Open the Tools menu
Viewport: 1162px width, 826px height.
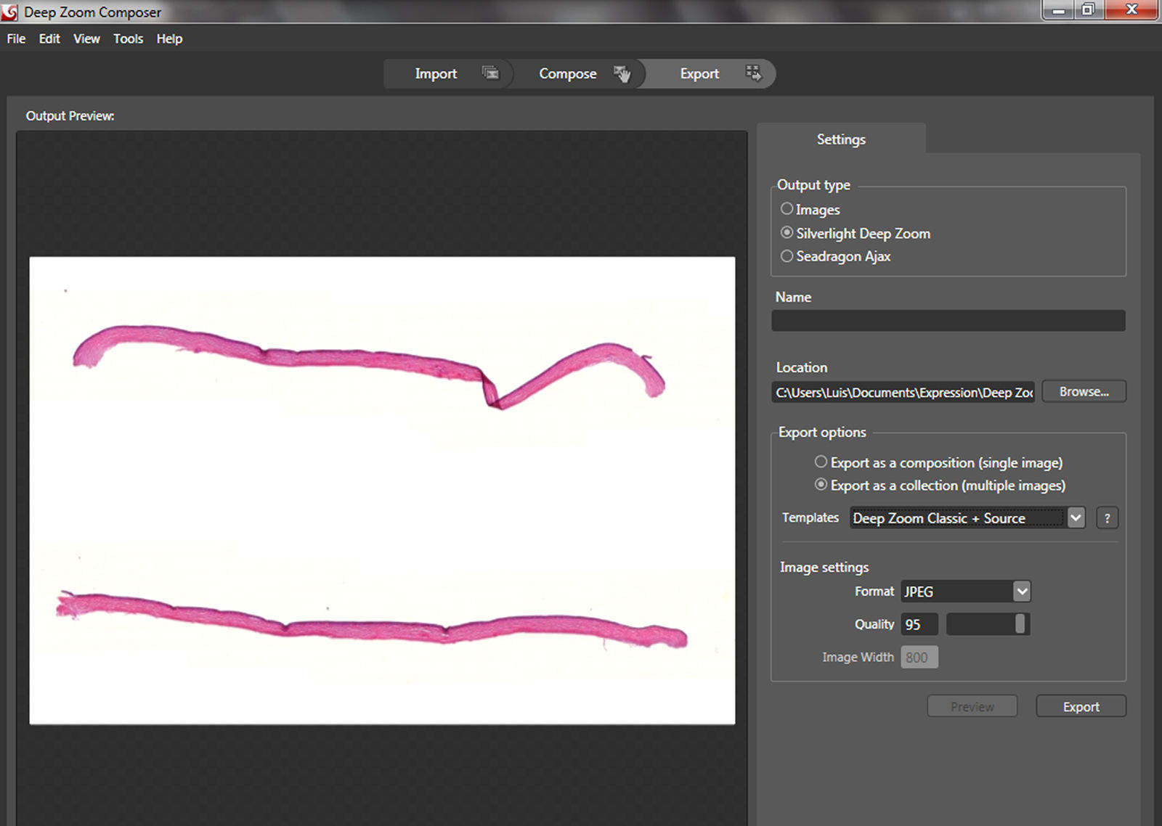[128, 38]
